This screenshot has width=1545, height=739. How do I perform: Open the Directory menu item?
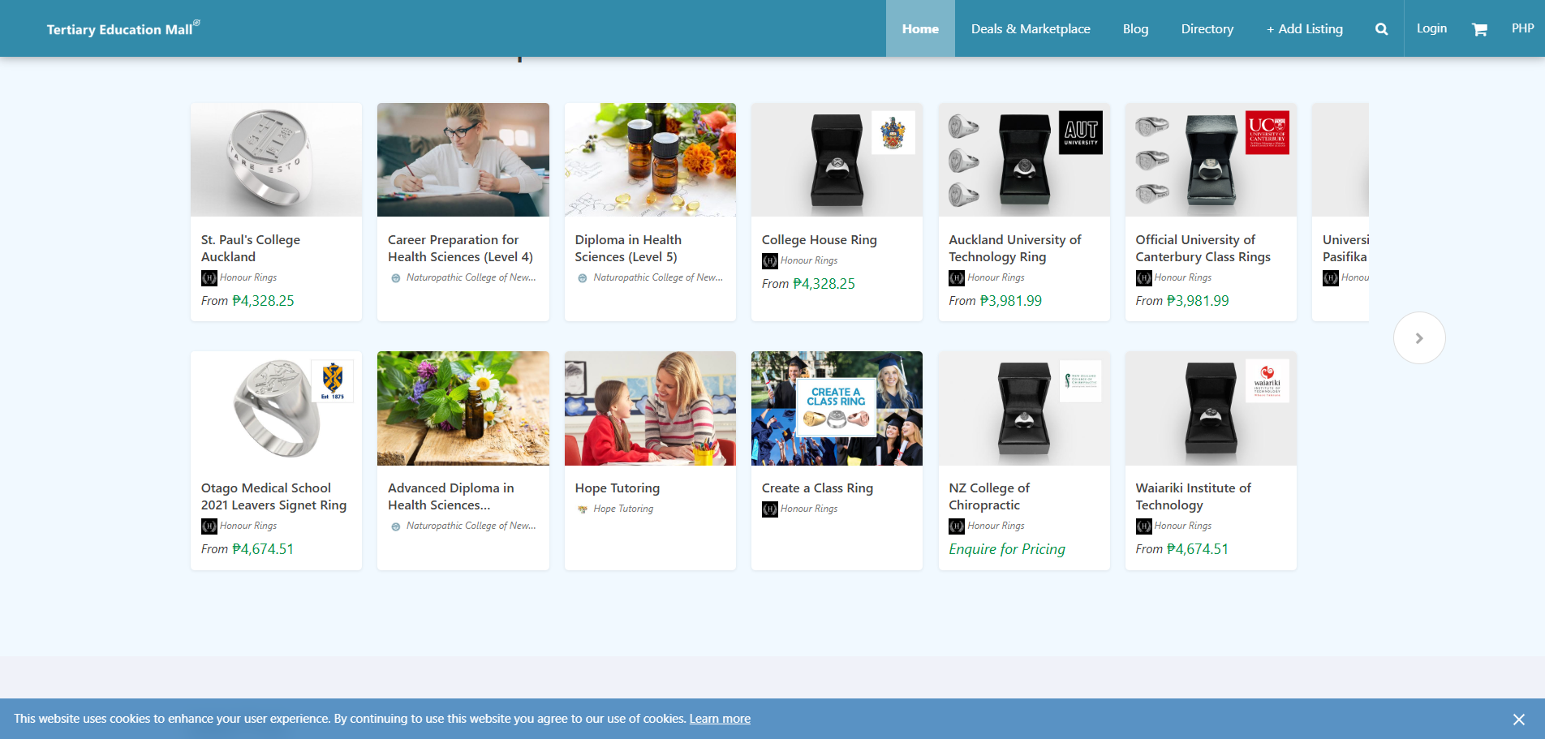(1207, 28)
